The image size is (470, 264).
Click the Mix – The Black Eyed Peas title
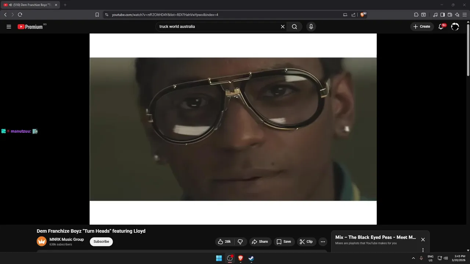pyautogui.click(x=376, y=237)
